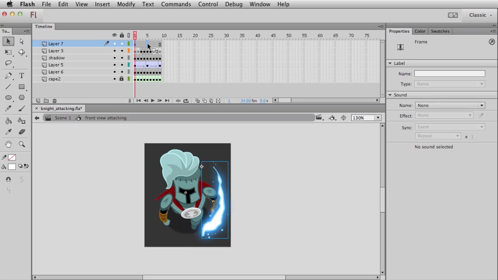
Task: Open the Modify menu
Action: click(x=126, y=4)
